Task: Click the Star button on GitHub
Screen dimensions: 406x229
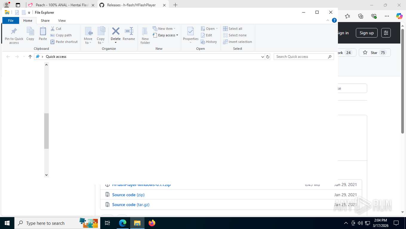Action: [375, 52]
